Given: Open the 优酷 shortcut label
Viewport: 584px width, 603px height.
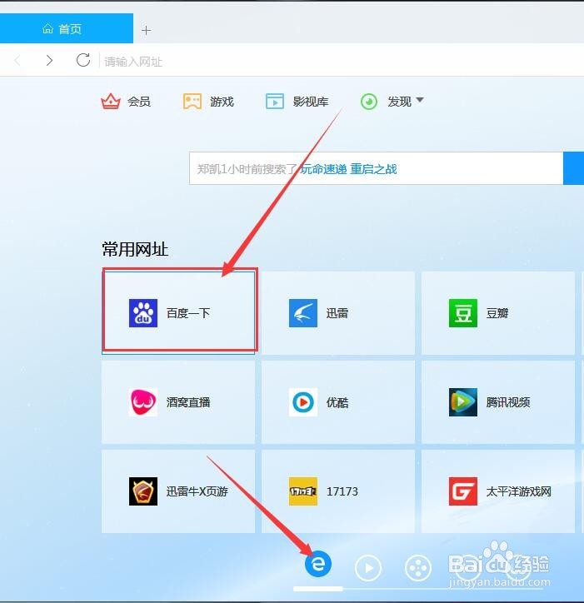Looking at the screenshot, I should (337, 402).
